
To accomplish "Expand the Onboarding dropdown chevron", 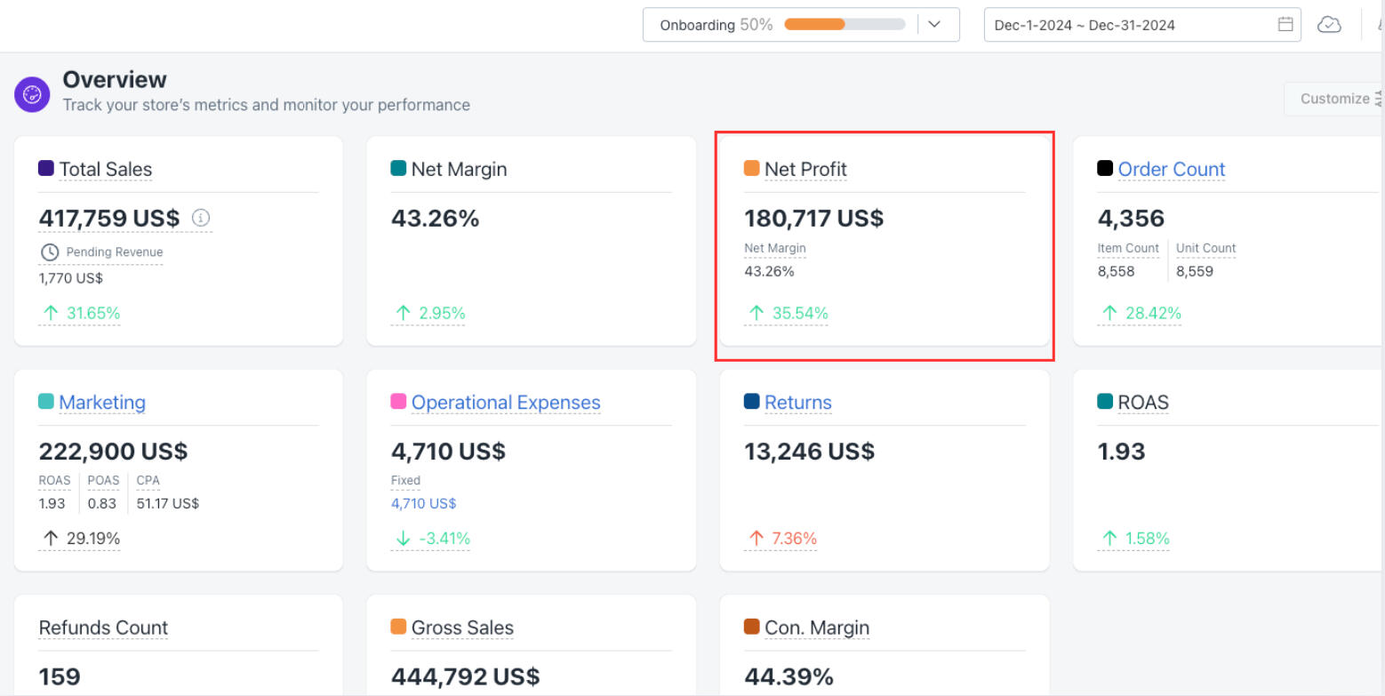I will coord(934,25).
